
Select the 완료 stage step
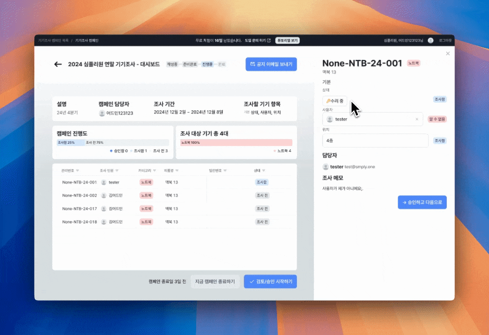(222, 64)
